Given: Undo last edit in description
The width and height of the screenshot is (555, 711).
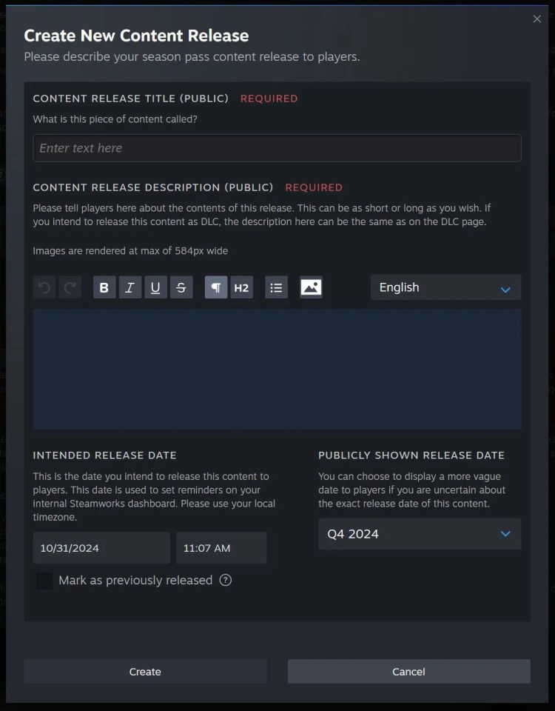Looking at the screenshot, I should 44,287.
